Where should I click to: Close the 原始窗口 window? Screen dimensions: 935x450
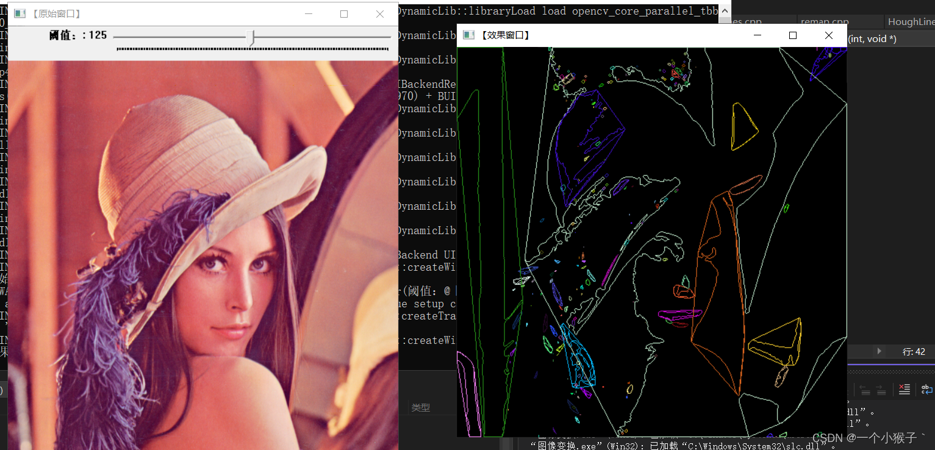tap(380, 13)
